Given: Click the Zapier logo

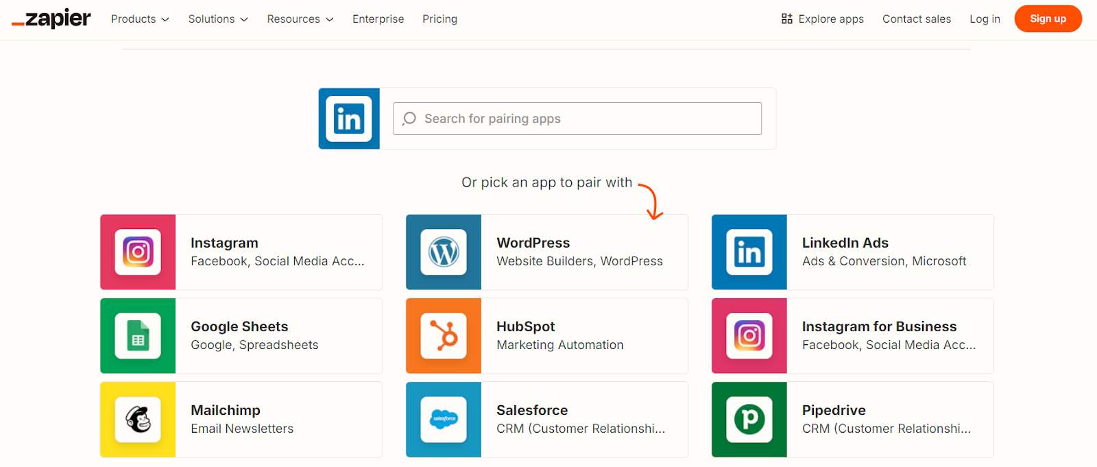Looking at the screenshot, I should pyautogui.click(x=51, y=19).
